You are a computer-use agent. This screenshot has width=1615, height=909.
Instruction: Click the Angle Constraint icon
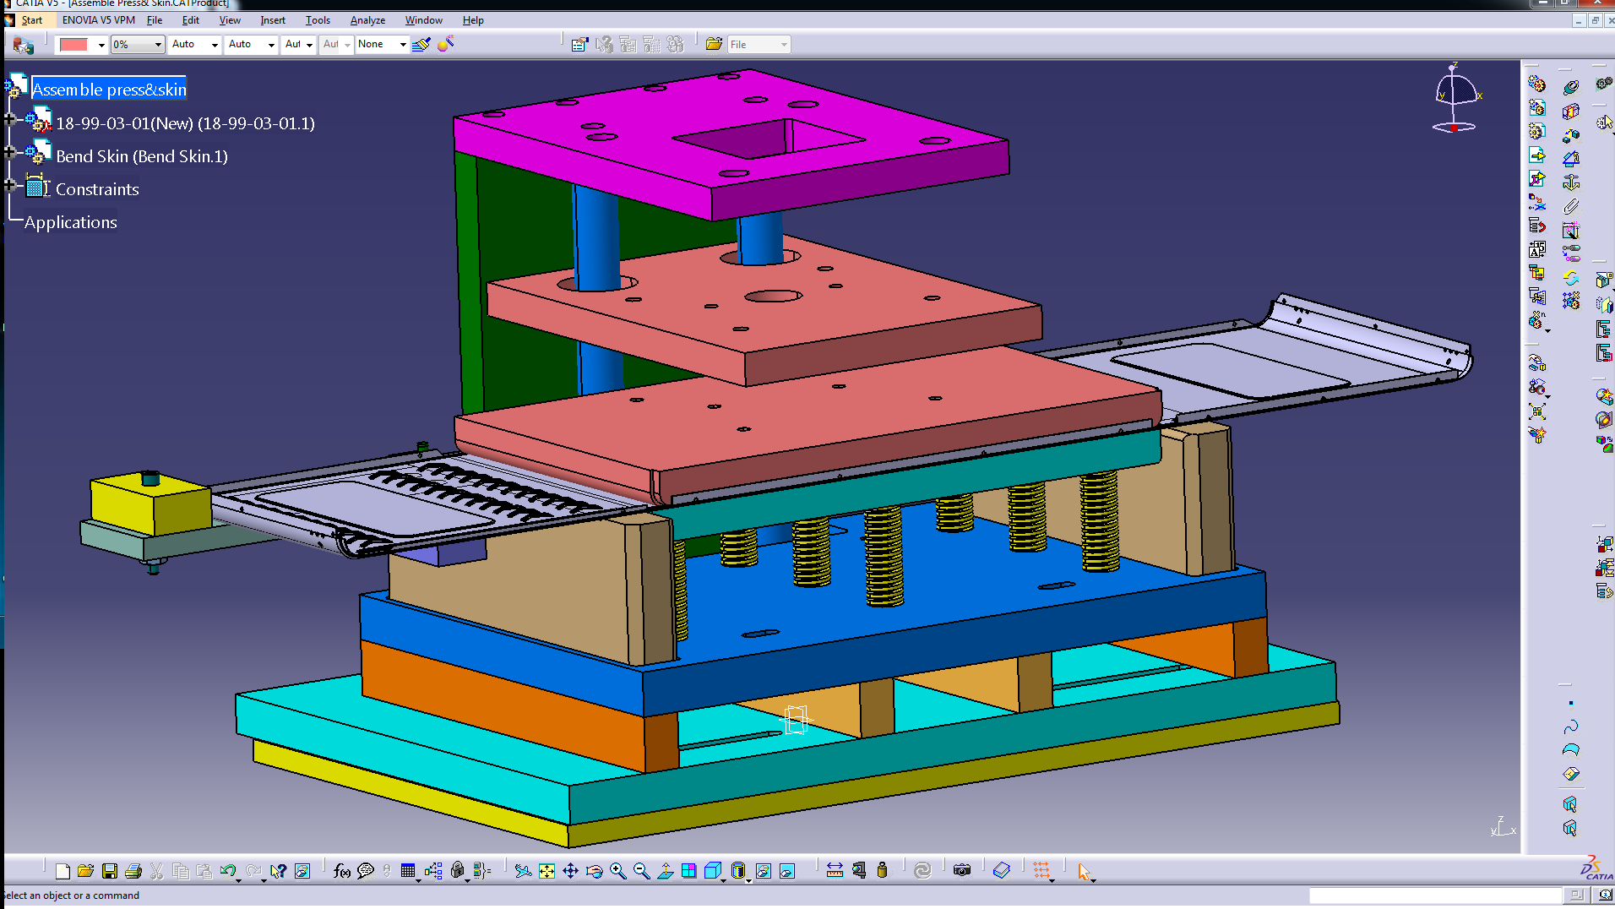click(x=1571, y=158)
